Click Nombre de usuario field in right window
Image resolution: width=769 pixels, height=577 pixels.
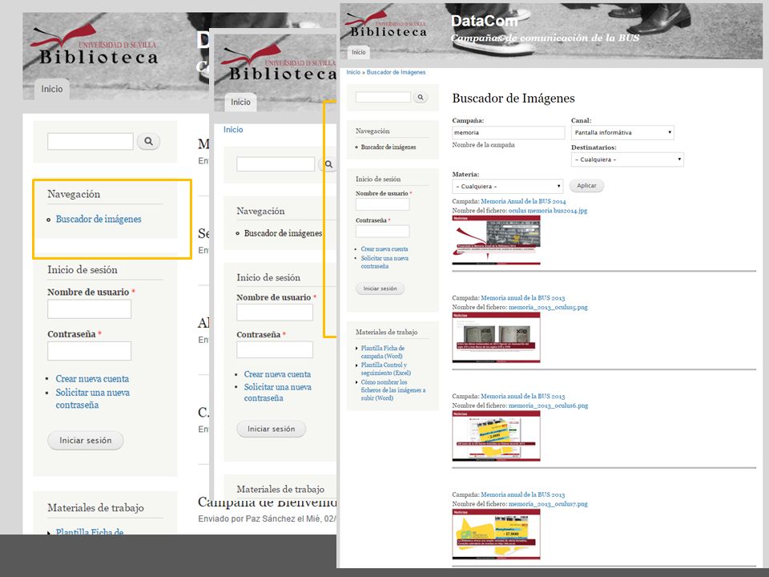(383, 204)
